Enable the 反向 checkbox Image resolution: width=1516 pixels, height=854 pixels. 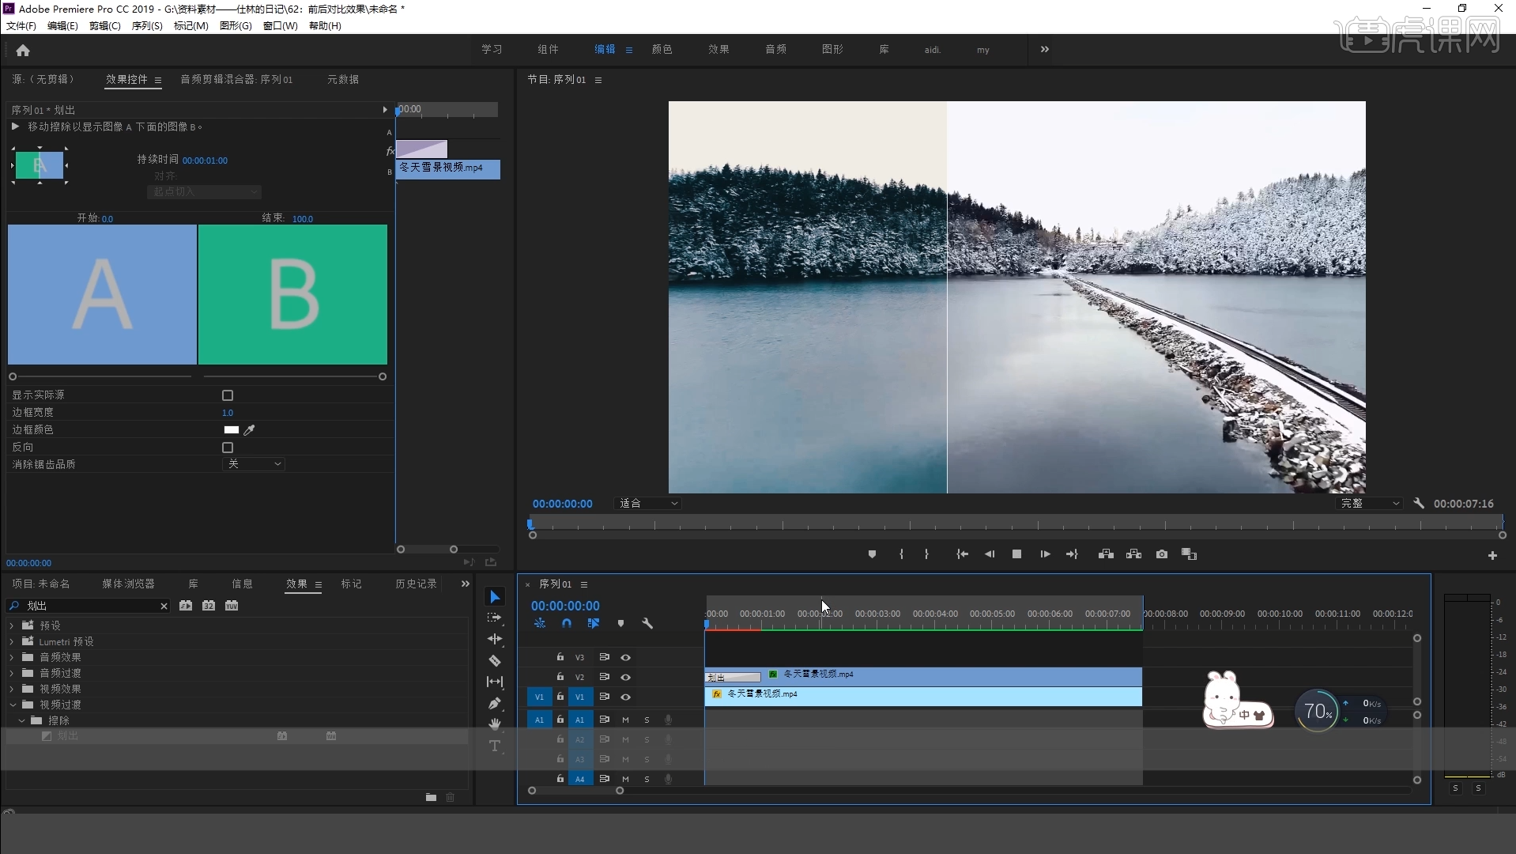point(228,448)
